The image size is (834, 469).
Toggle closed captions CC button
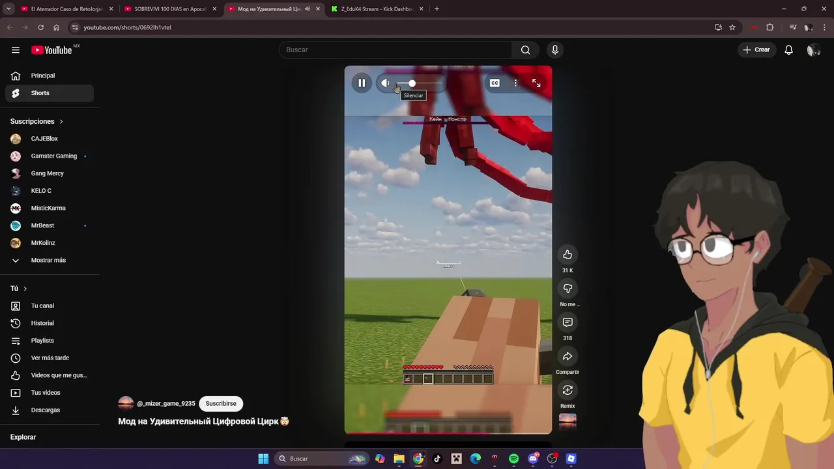pyautogui.click(x=495, y=83)
